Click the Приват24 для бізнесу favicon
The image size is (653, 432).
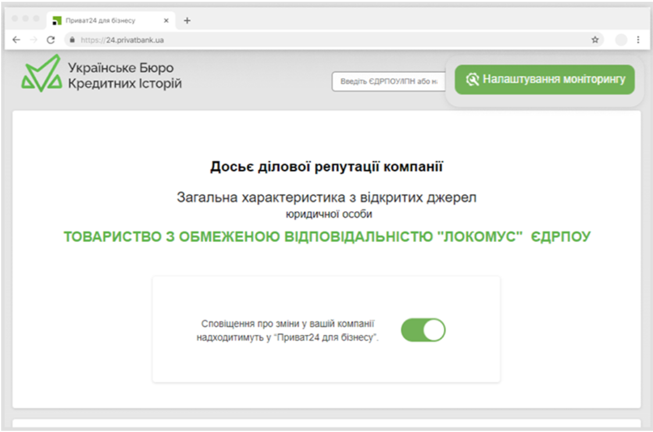56,19
